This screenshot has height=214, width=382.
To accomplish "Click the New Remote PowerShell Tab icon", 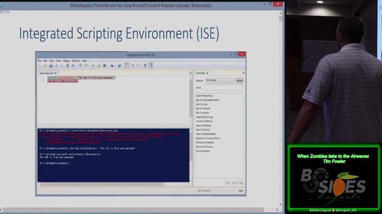I will pyautogui.click(x=112, y=65).
